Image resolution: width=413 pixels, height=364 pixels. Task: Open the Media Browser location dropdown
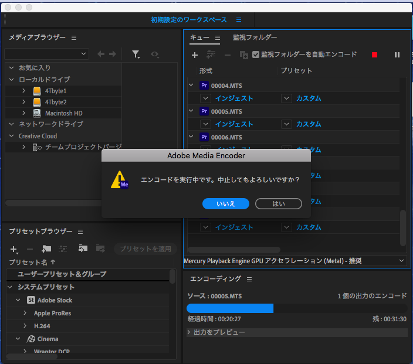(x=46, y=54)
